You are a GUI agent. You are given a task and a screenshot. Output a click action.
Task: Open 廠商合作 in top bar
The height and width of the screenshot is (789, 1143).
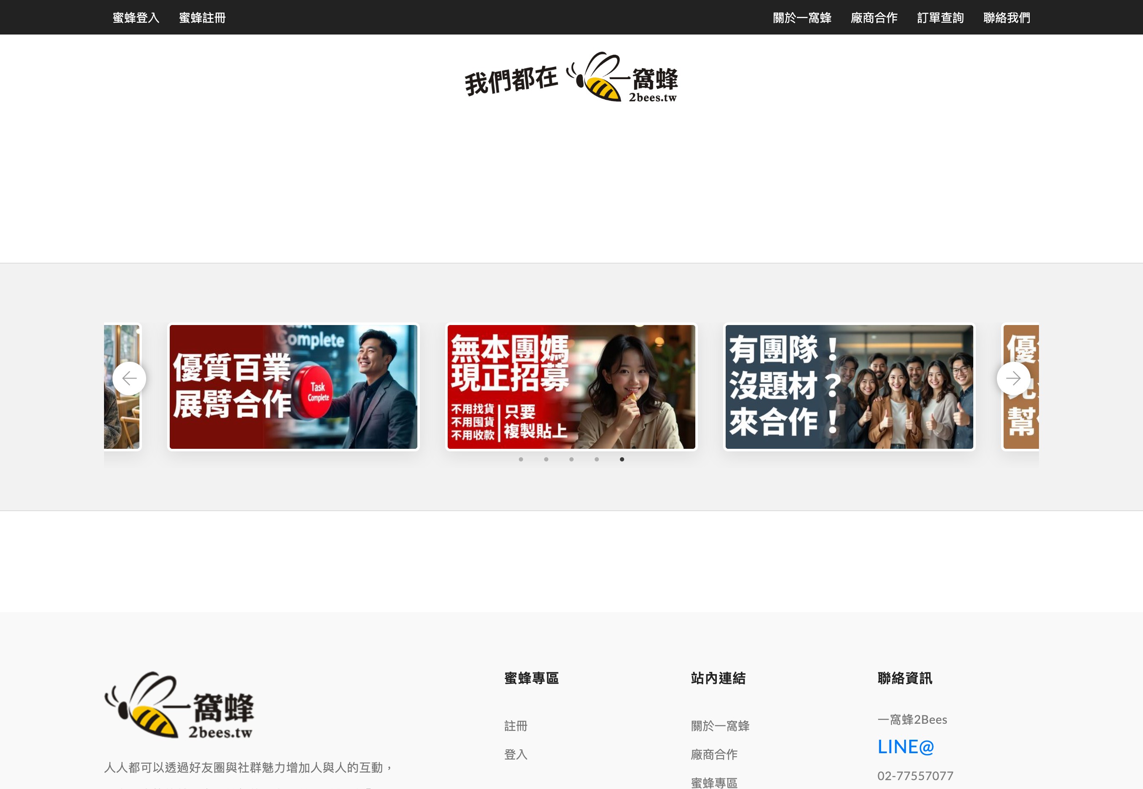click(x=873, y=18)
